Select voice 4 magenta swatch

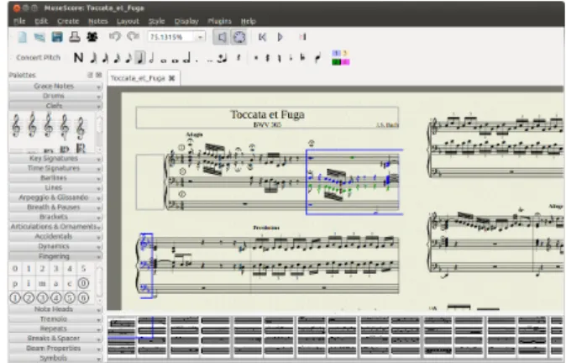click(x=345, y=62)
